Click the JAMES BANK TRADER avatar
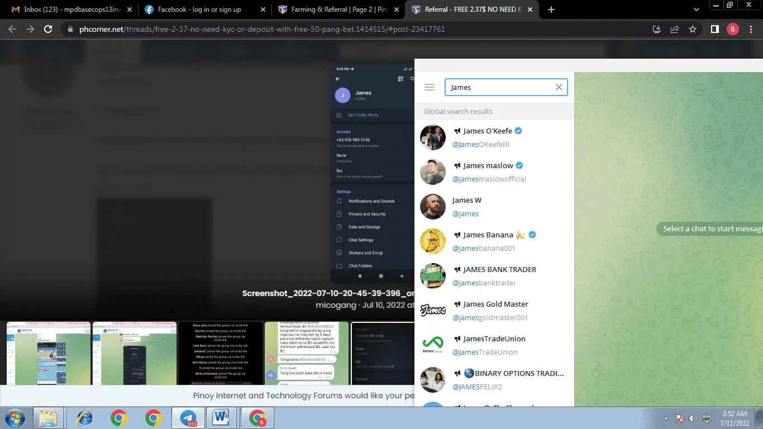This screenshot has height=429, width=763. (x=433, y=276)
